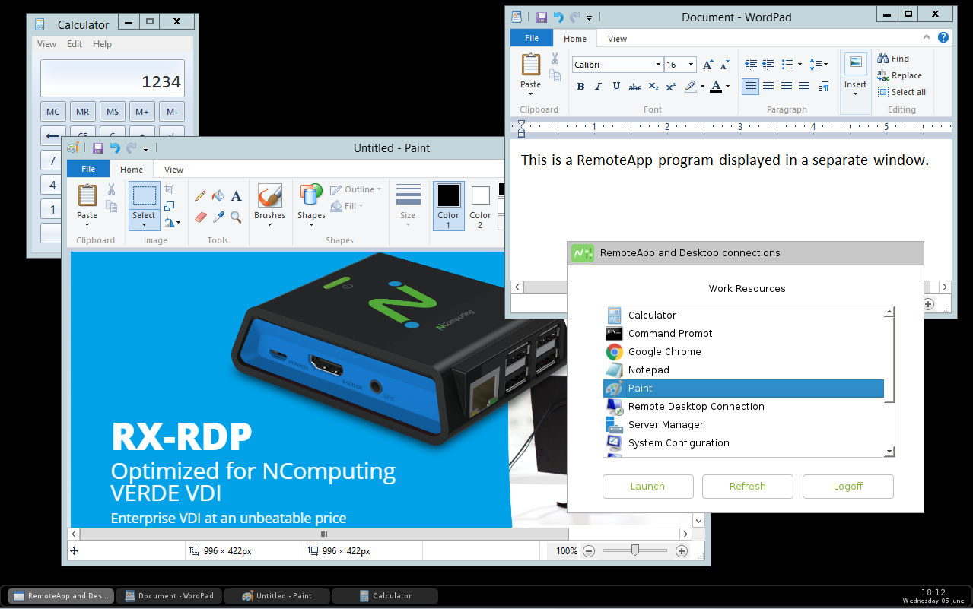973x609 pixels.
Task: Expand the Brushes dropdown in Paint
Action: tap(269, 225)
